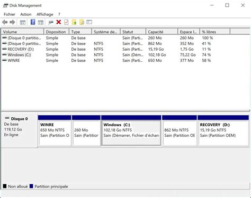Click the 58 % free cell

207,60
